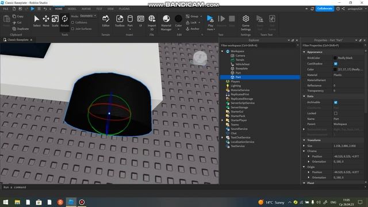The width and height of the screenshot is (368, 207).
Task: Switch to the TEST ribbon tab
Action: pyautogui.click(x=99, y=9)
